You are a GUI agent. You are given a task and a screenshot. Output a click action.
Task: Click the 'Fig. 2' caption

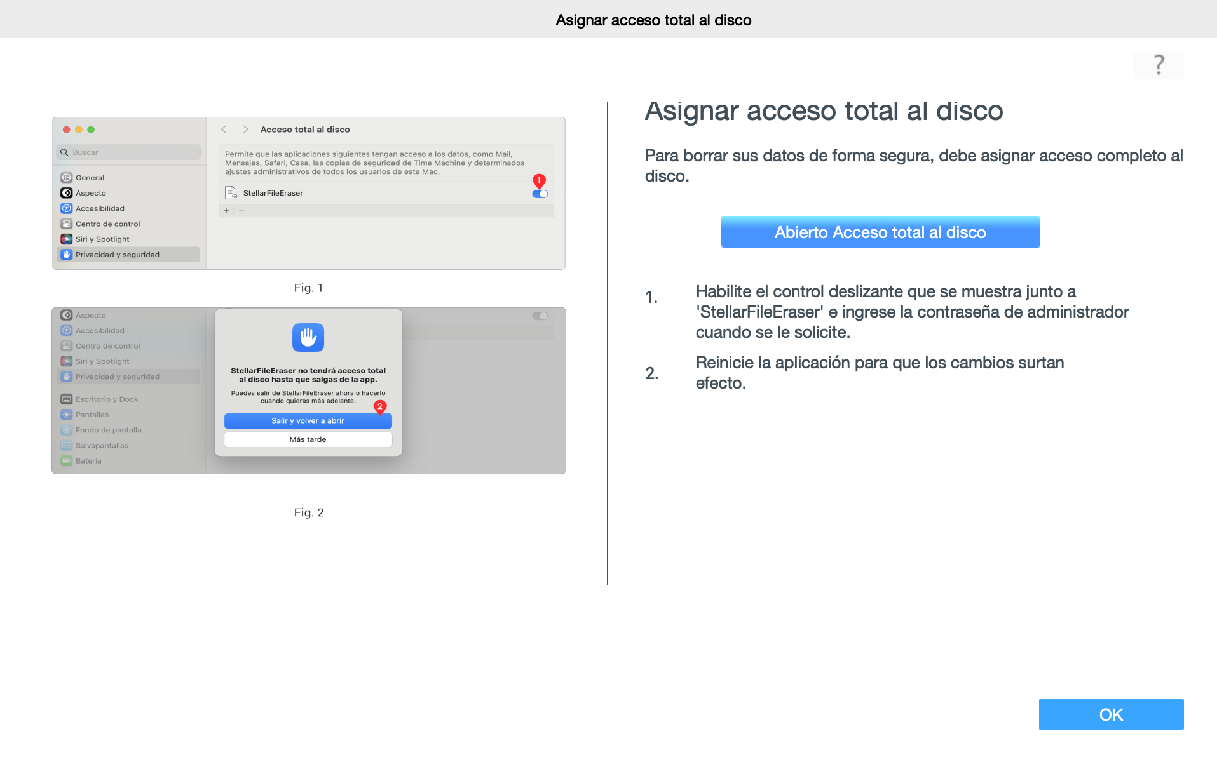309,512
